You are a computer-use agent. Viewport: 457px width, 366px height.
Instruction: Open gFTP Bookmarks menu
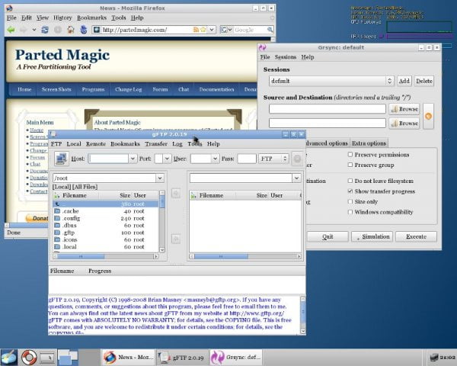[x=125, y=143]
